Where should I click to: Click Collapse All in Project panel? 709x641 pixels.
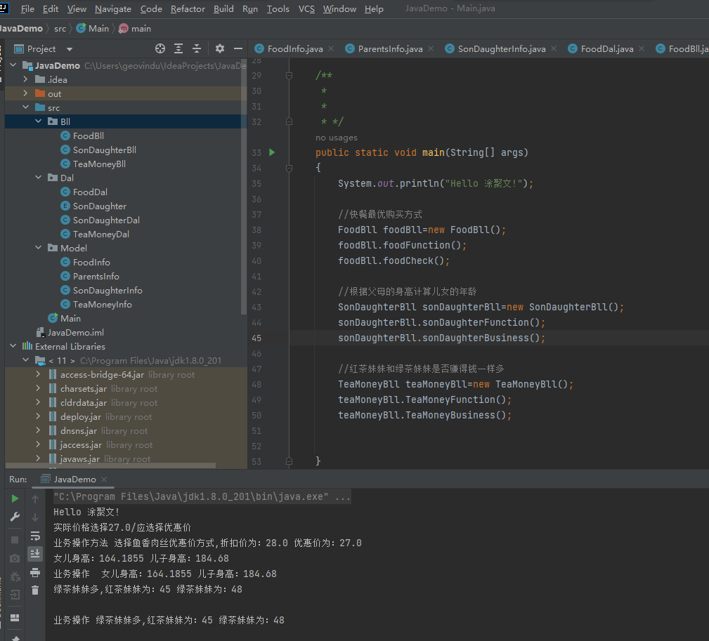[197, 48]
